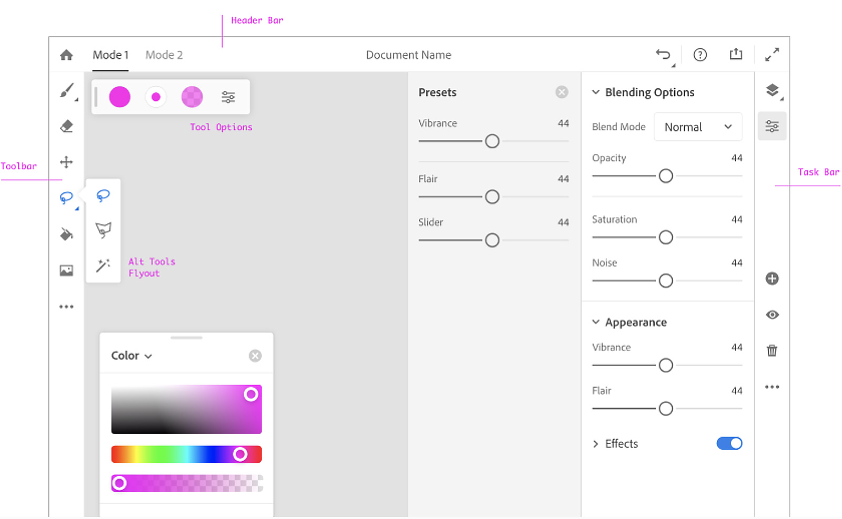Open the Blend Mode Normal dropdown
Viewport: 842px width, 519px height.
point(698,127)
